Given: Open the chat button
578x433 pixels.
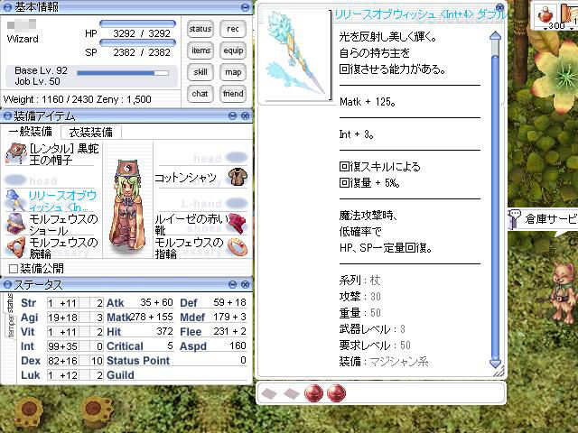Looking at the screenshot, I should point(200,94).
